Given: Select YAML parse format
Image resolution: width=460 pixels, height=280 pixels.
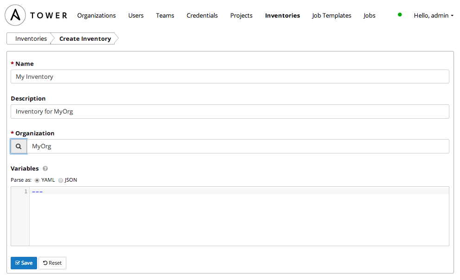Looking at the screenshot, I should point(37,180).
